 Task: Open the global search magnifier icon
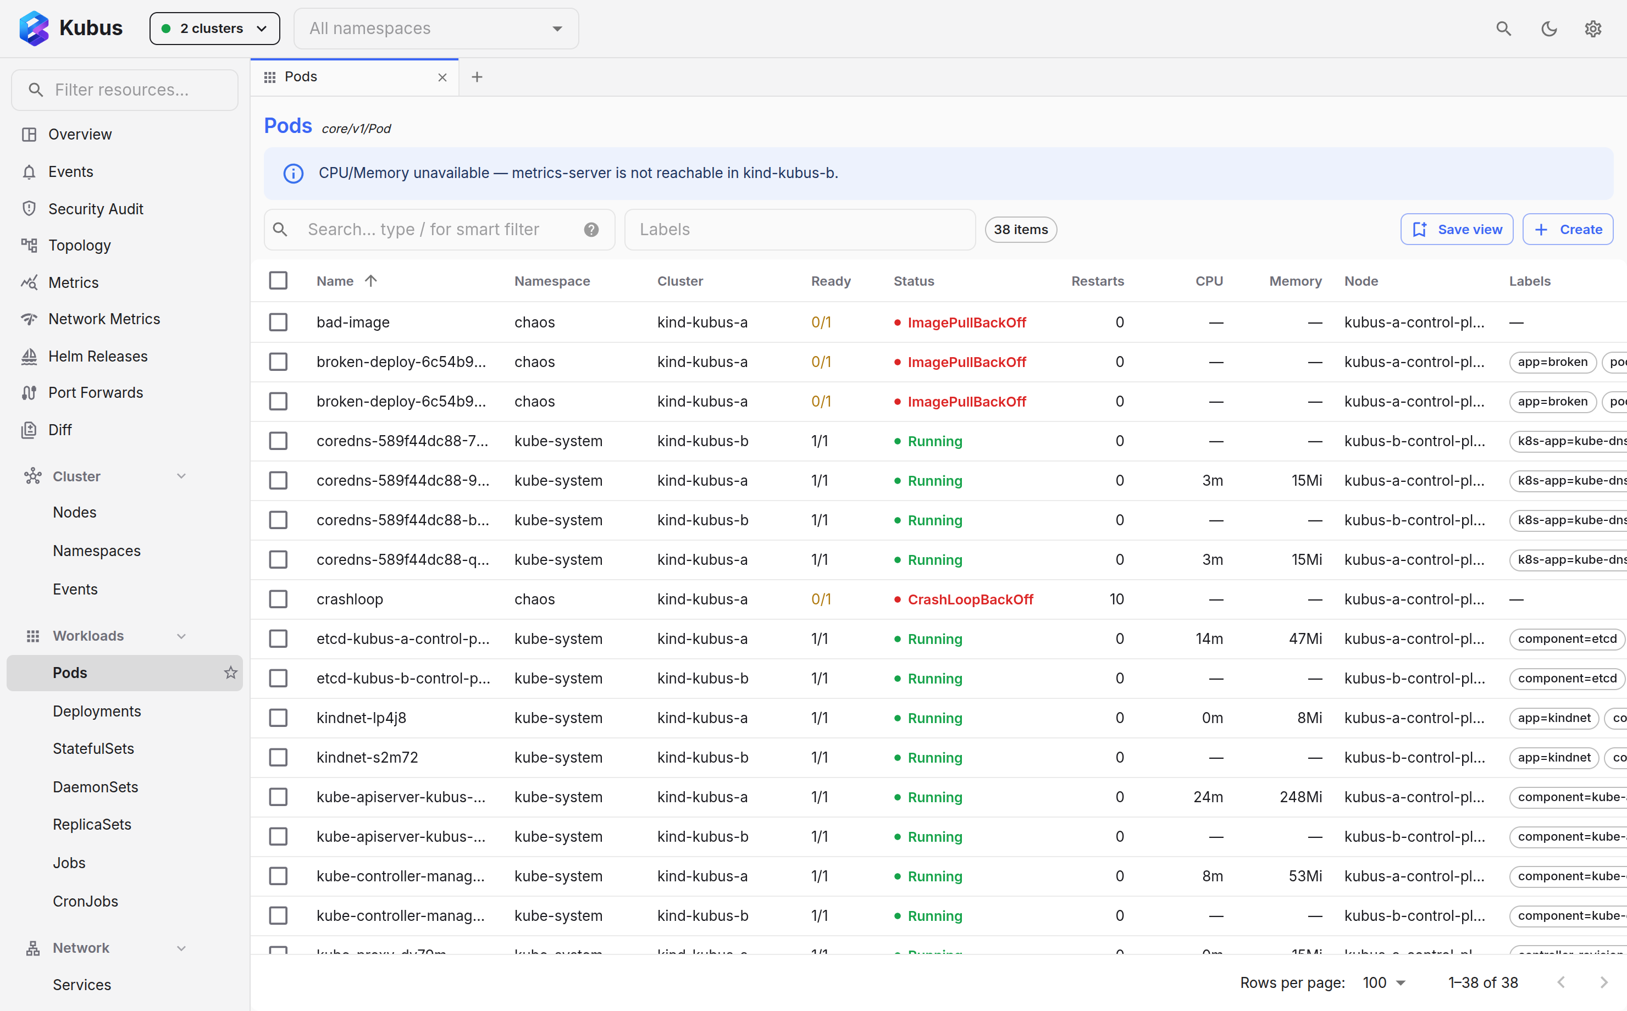click(1503, 29)
